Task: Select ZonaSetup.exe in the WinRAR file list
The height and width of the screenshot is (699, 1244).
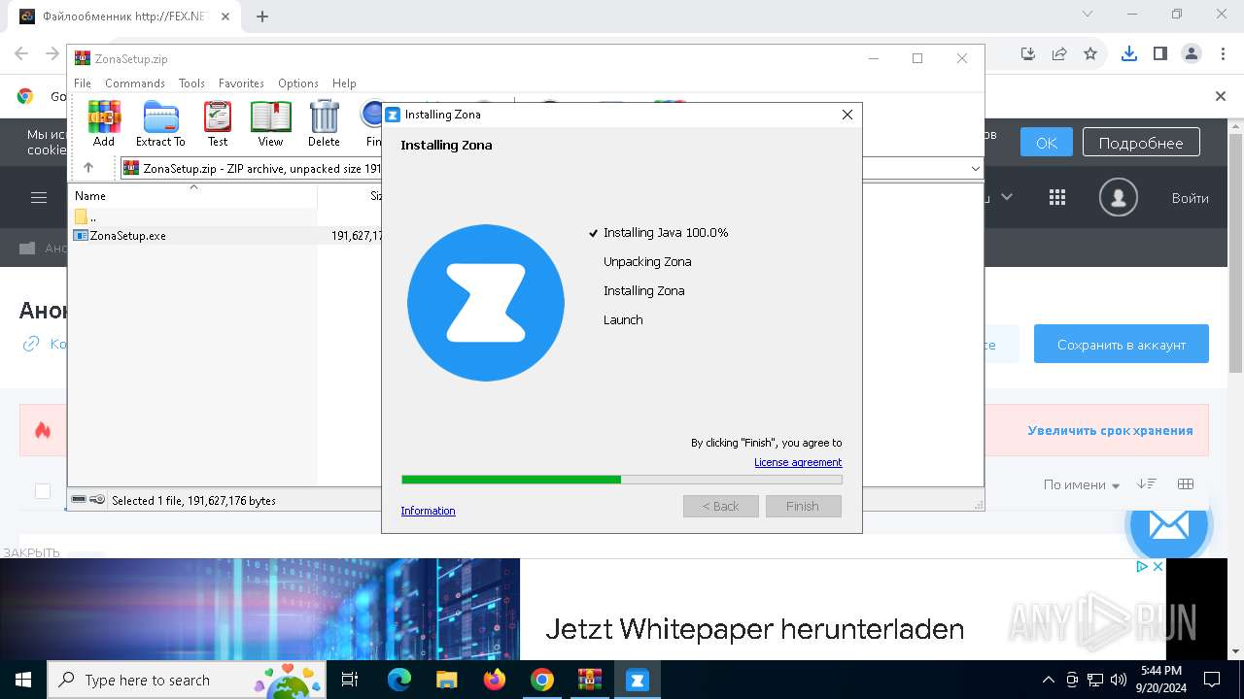Action: 120,235
